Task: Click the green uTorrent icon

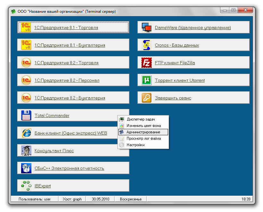Action: 147,80
